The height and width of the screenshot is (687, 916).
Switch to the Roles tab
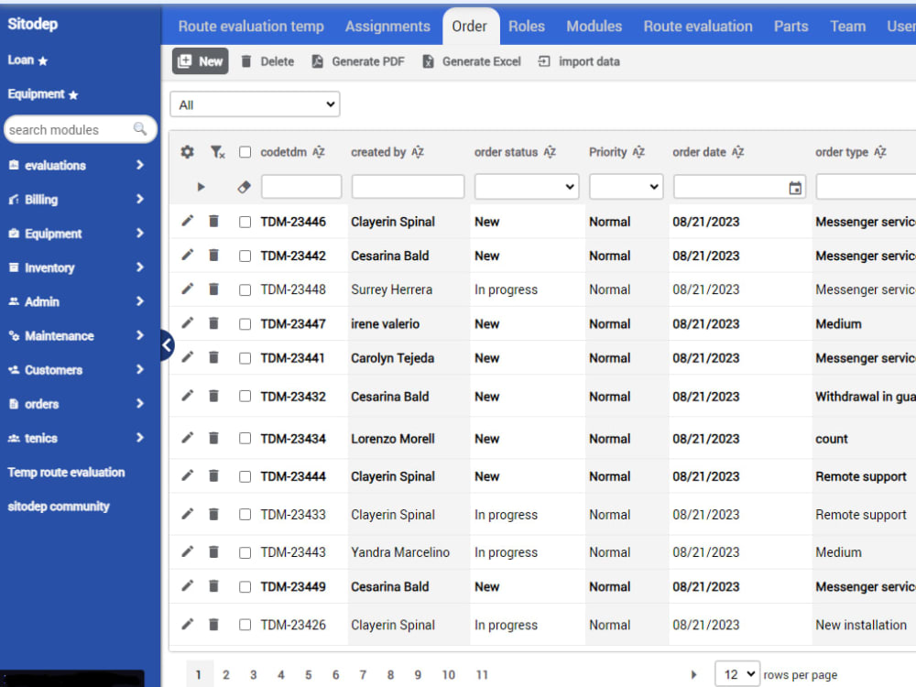527,27
